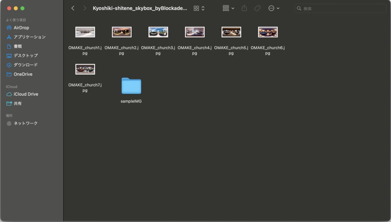
Task: Click the OMAKE_church5.jpg file name
Action: (231, 50)
